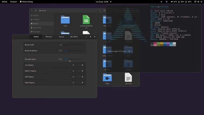Go back in the Files window
The image size is (204, 115).
tap(32, 11)
